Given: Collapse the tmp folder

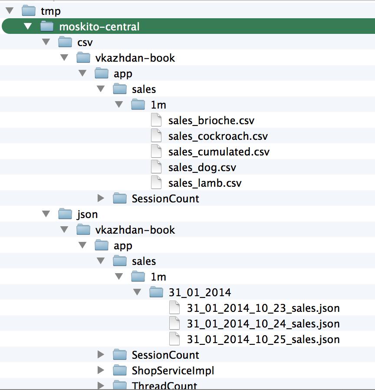Looking at the screenshot, I should coord(10,11).
